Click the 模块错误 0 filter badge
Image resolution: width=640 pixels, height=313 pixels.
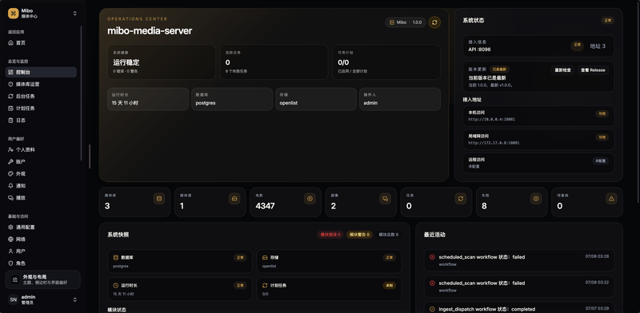[x=330, y=235]
